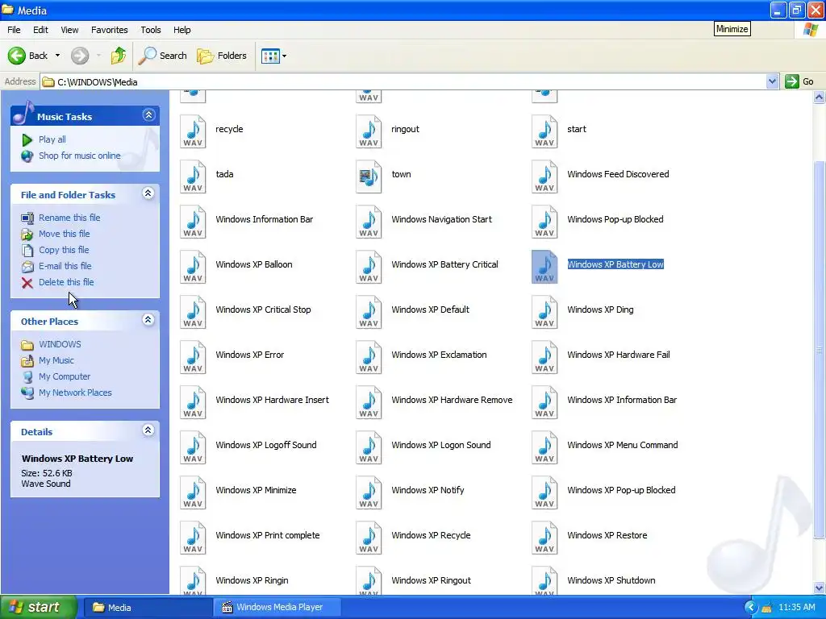Click the Back arrow icon
The width and height of the screenshot is (826, 619).
point(16,56)
